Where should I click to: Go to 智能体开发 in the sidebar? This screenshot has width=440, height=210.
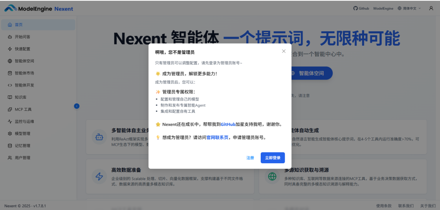(x=38, y=85)
